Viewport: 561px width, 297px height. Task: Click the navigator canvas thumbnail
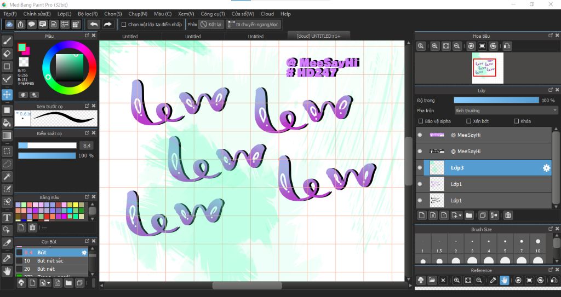[x=488, y=68]
